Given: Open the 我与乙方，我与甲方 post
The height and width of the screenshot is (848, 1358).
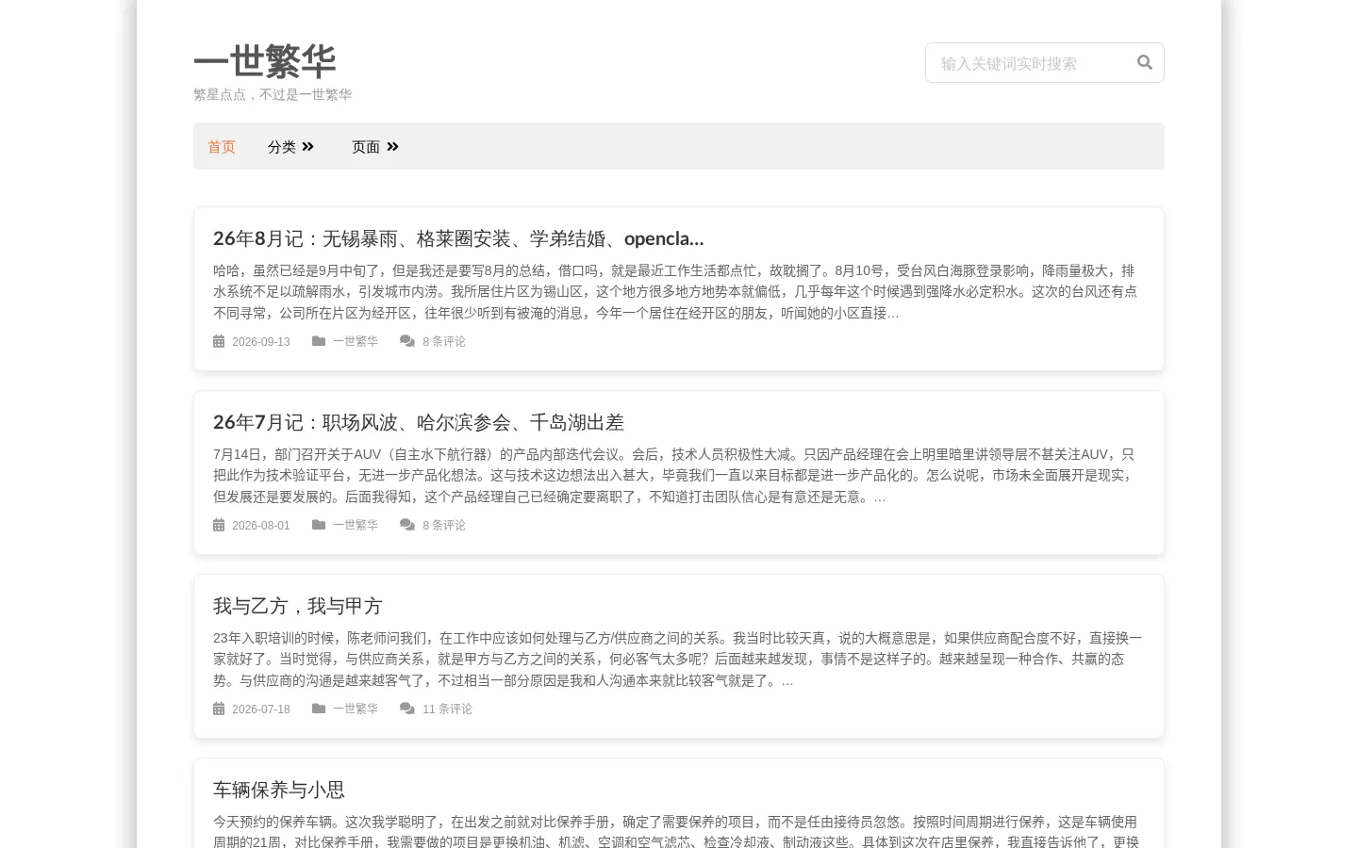Looking at the screenshot, I should click(298, 606).
